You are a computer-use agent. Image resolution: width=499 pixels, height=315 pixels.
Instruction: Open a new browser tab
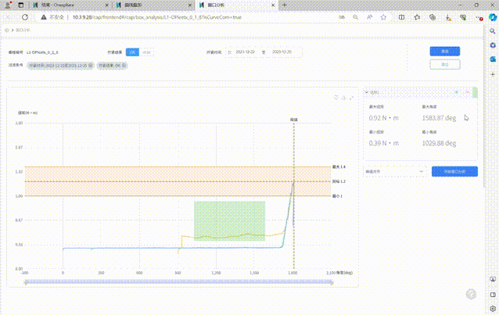[285, 5]
